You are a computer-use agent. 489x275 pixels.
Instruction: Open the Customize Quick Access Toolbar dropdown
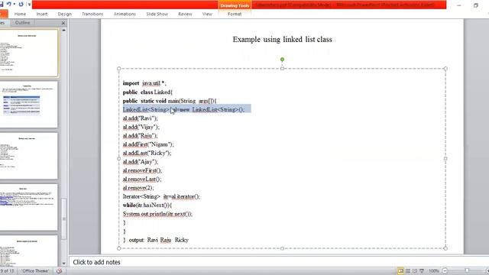point(29,5)
